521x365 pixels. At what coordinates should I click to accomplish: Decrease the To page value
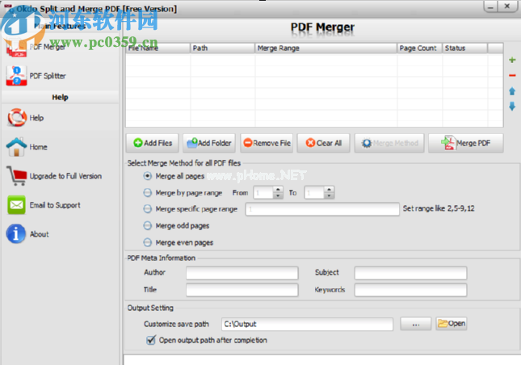(x=329, y=195)
